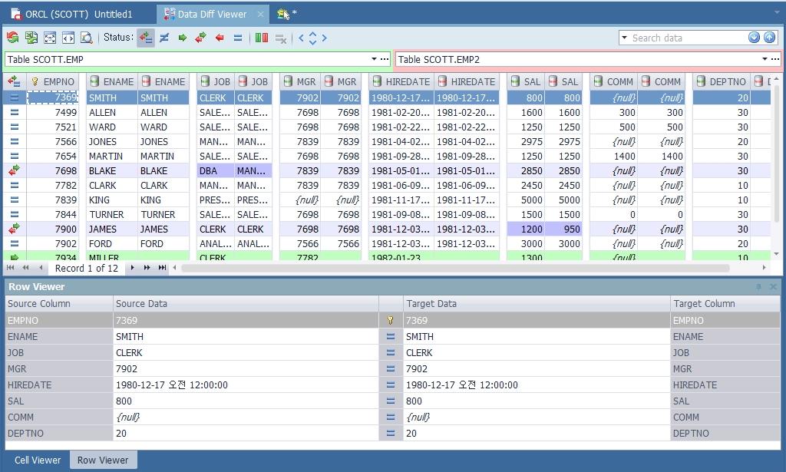Open the Search data options dropdown arrow
Viewport: 786px width, 472px height.
click(625, 38)
